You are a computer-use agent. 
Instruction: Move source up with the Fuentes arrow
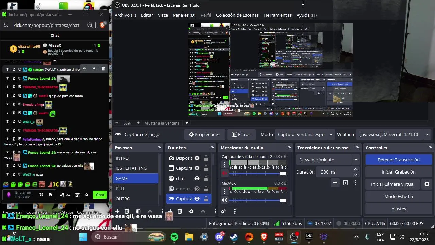(203, 211)
